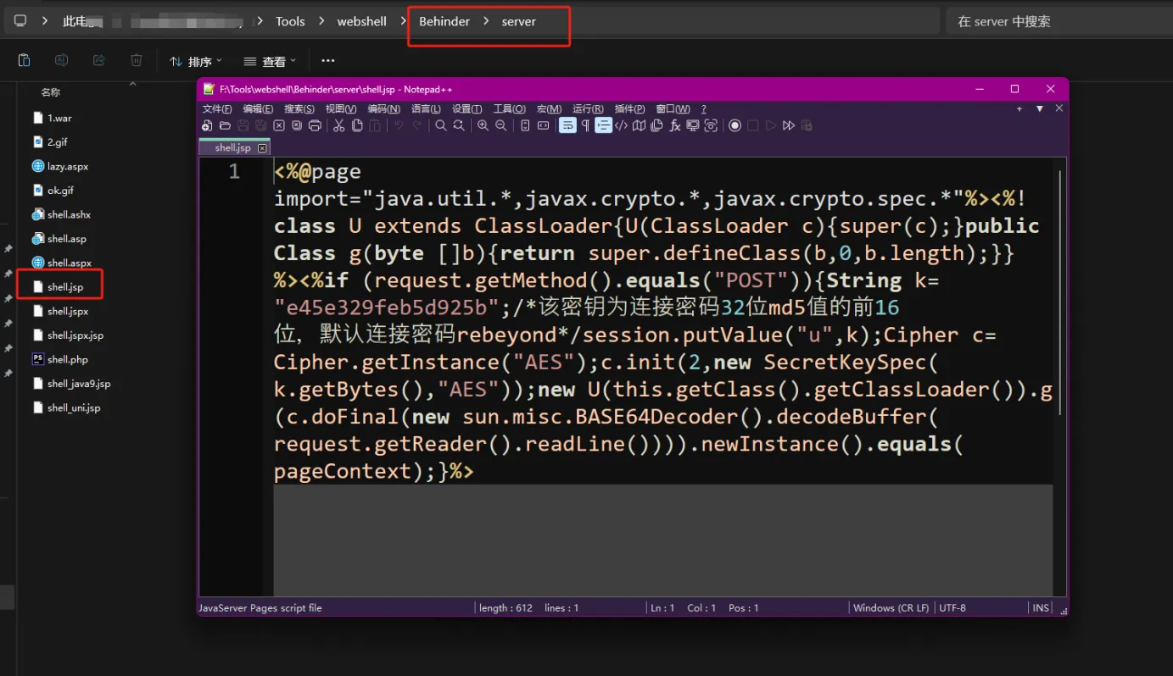Open the 编码(N) menu
This screenshot has height=676, width=1173.
[x=383, y=108]
